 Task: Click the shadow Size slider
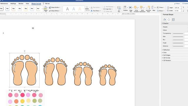point(178,37)
